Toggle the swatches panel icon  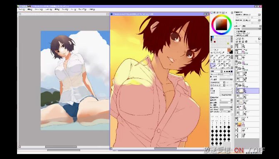223,12
